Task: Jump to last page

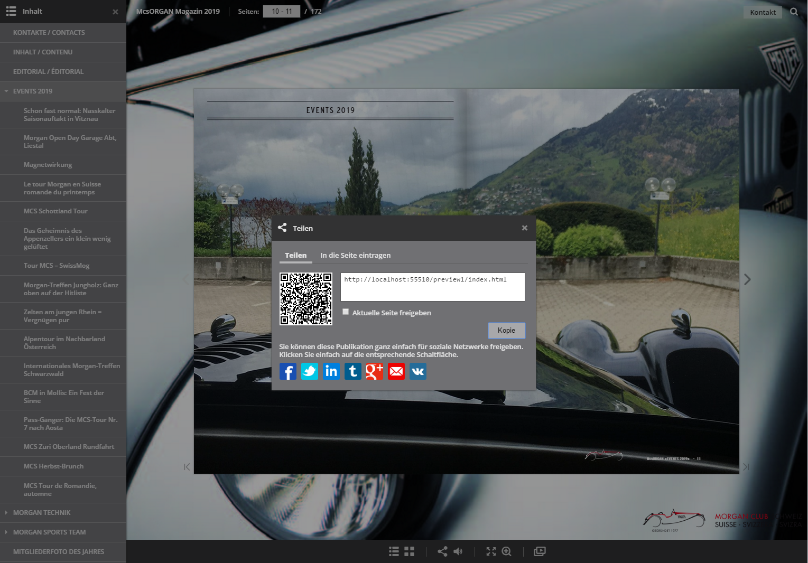Action: click(x=746, y=467)
